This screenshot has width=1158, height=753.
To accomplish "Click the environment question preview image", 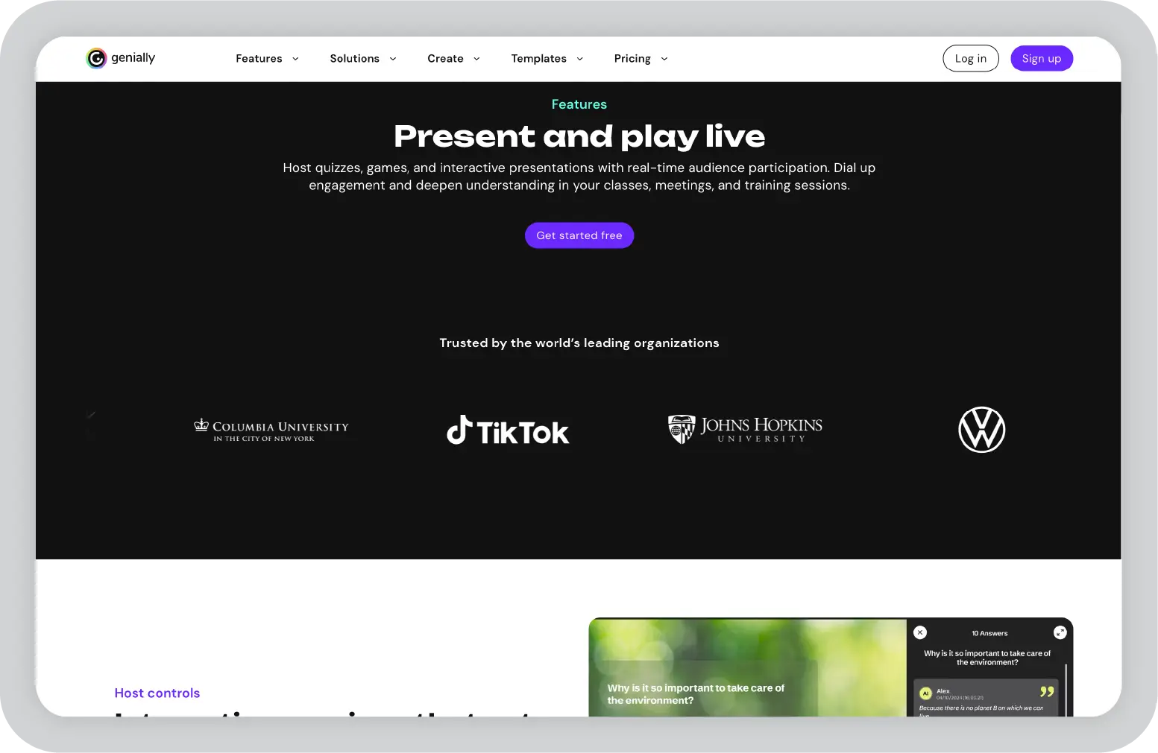I will 747,667.
